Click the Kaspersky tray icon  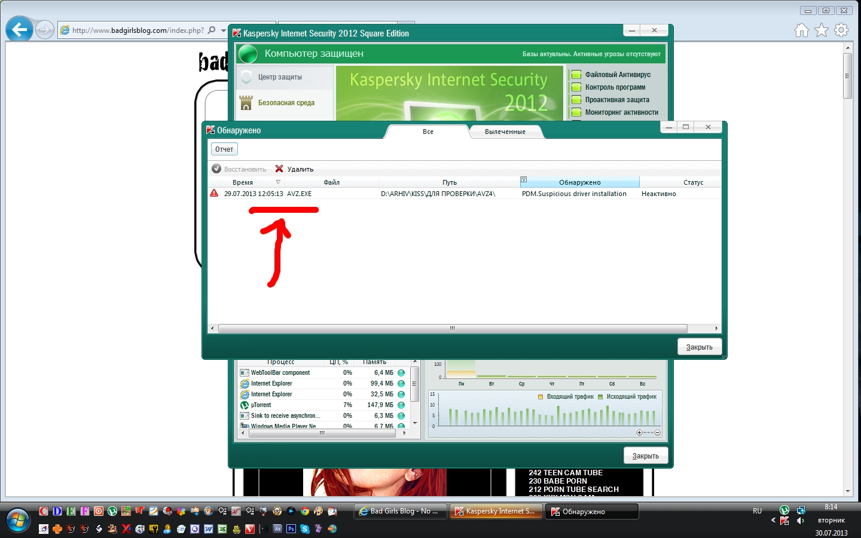[784, 521]
